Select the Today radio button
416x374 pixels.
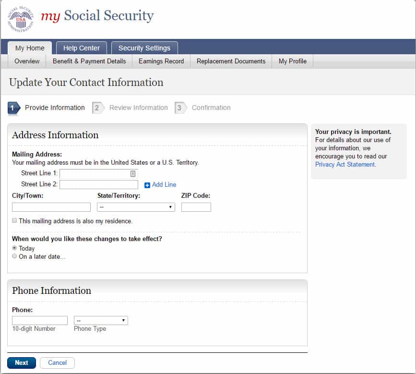pos(14,248)
